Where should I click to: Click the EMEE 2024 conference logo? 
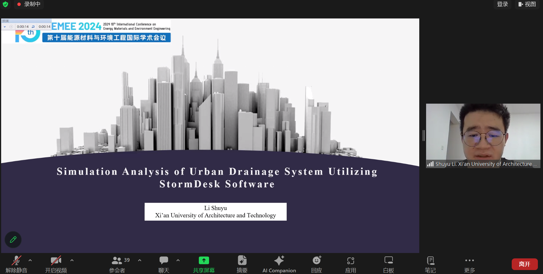click(77, 26)
